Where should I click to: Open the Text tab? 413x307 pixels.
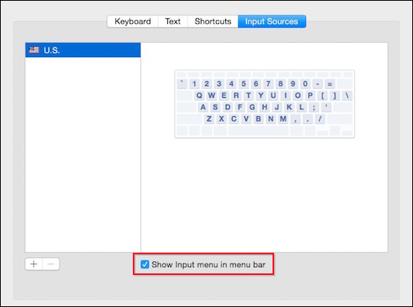(x=173, y=21)
